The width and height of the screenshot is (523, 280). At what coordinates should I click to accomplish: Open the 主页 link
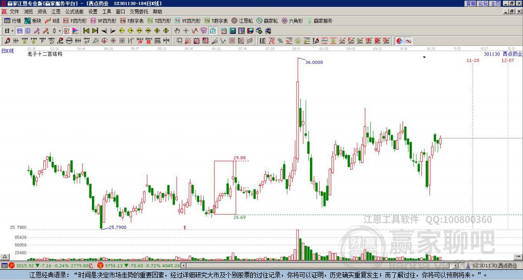[x=495, y=4]
